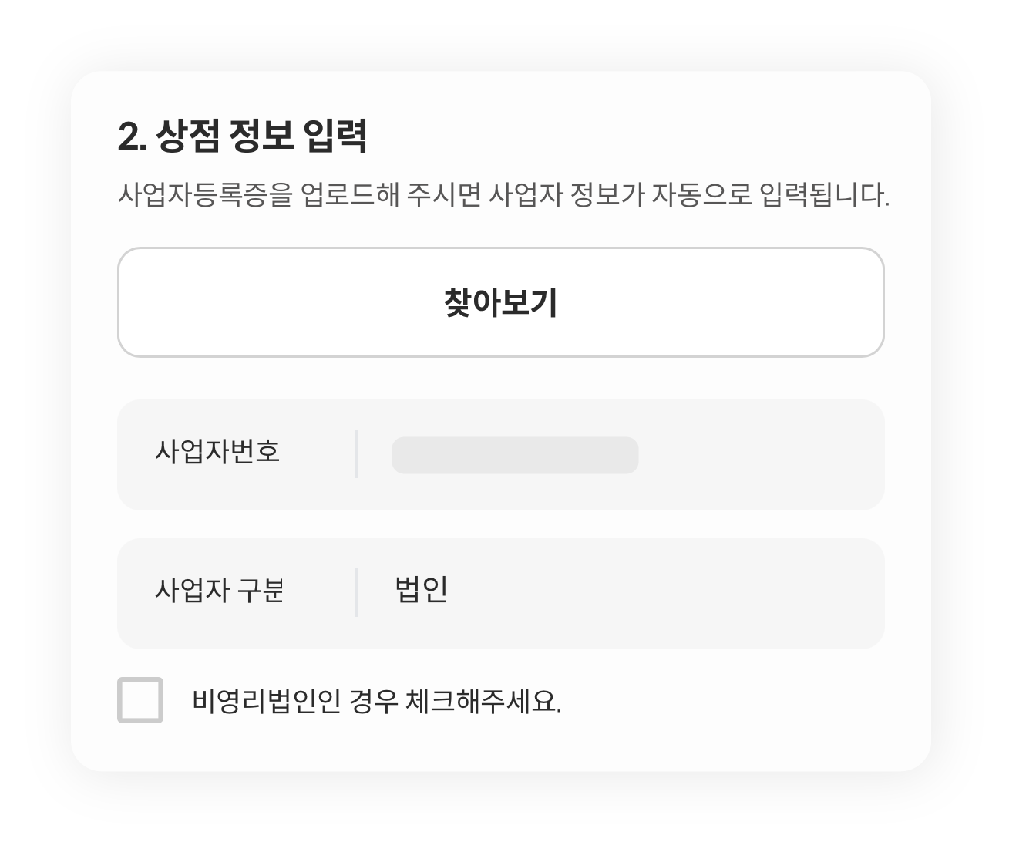Click the number 2. in the heading
Screen dimensions: 1009x849
(x=132, y=137)
